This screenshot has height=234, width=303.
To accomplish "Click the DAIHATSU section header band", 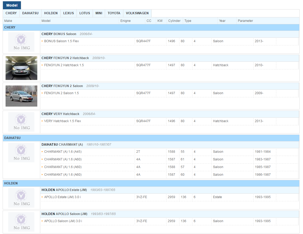I will [151, 138].
